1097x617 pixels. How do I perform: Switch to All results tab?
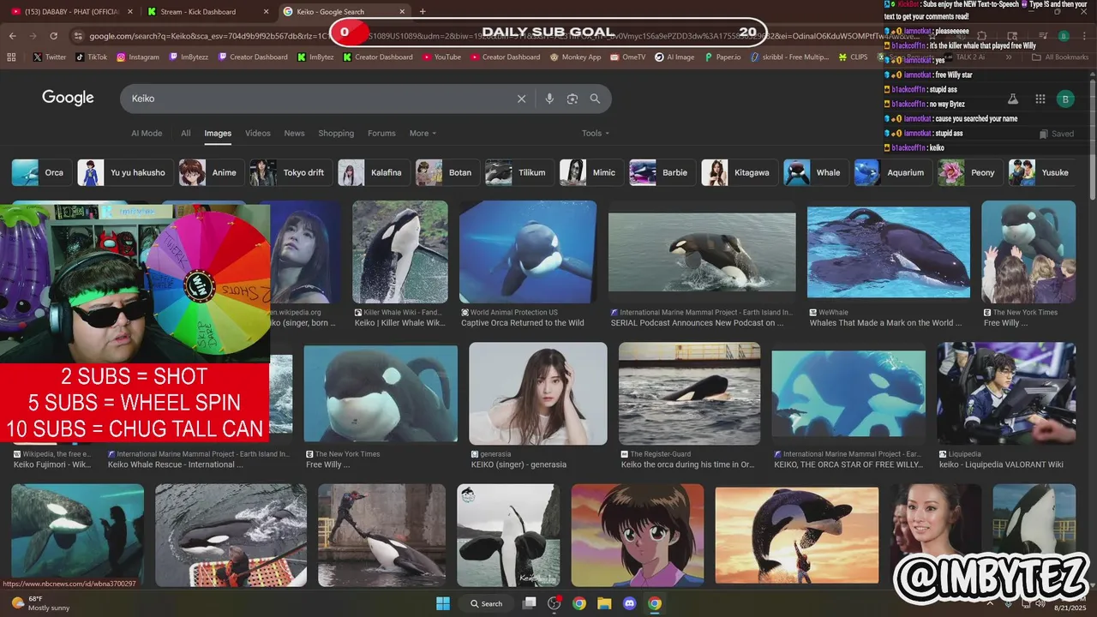(186, 134)
